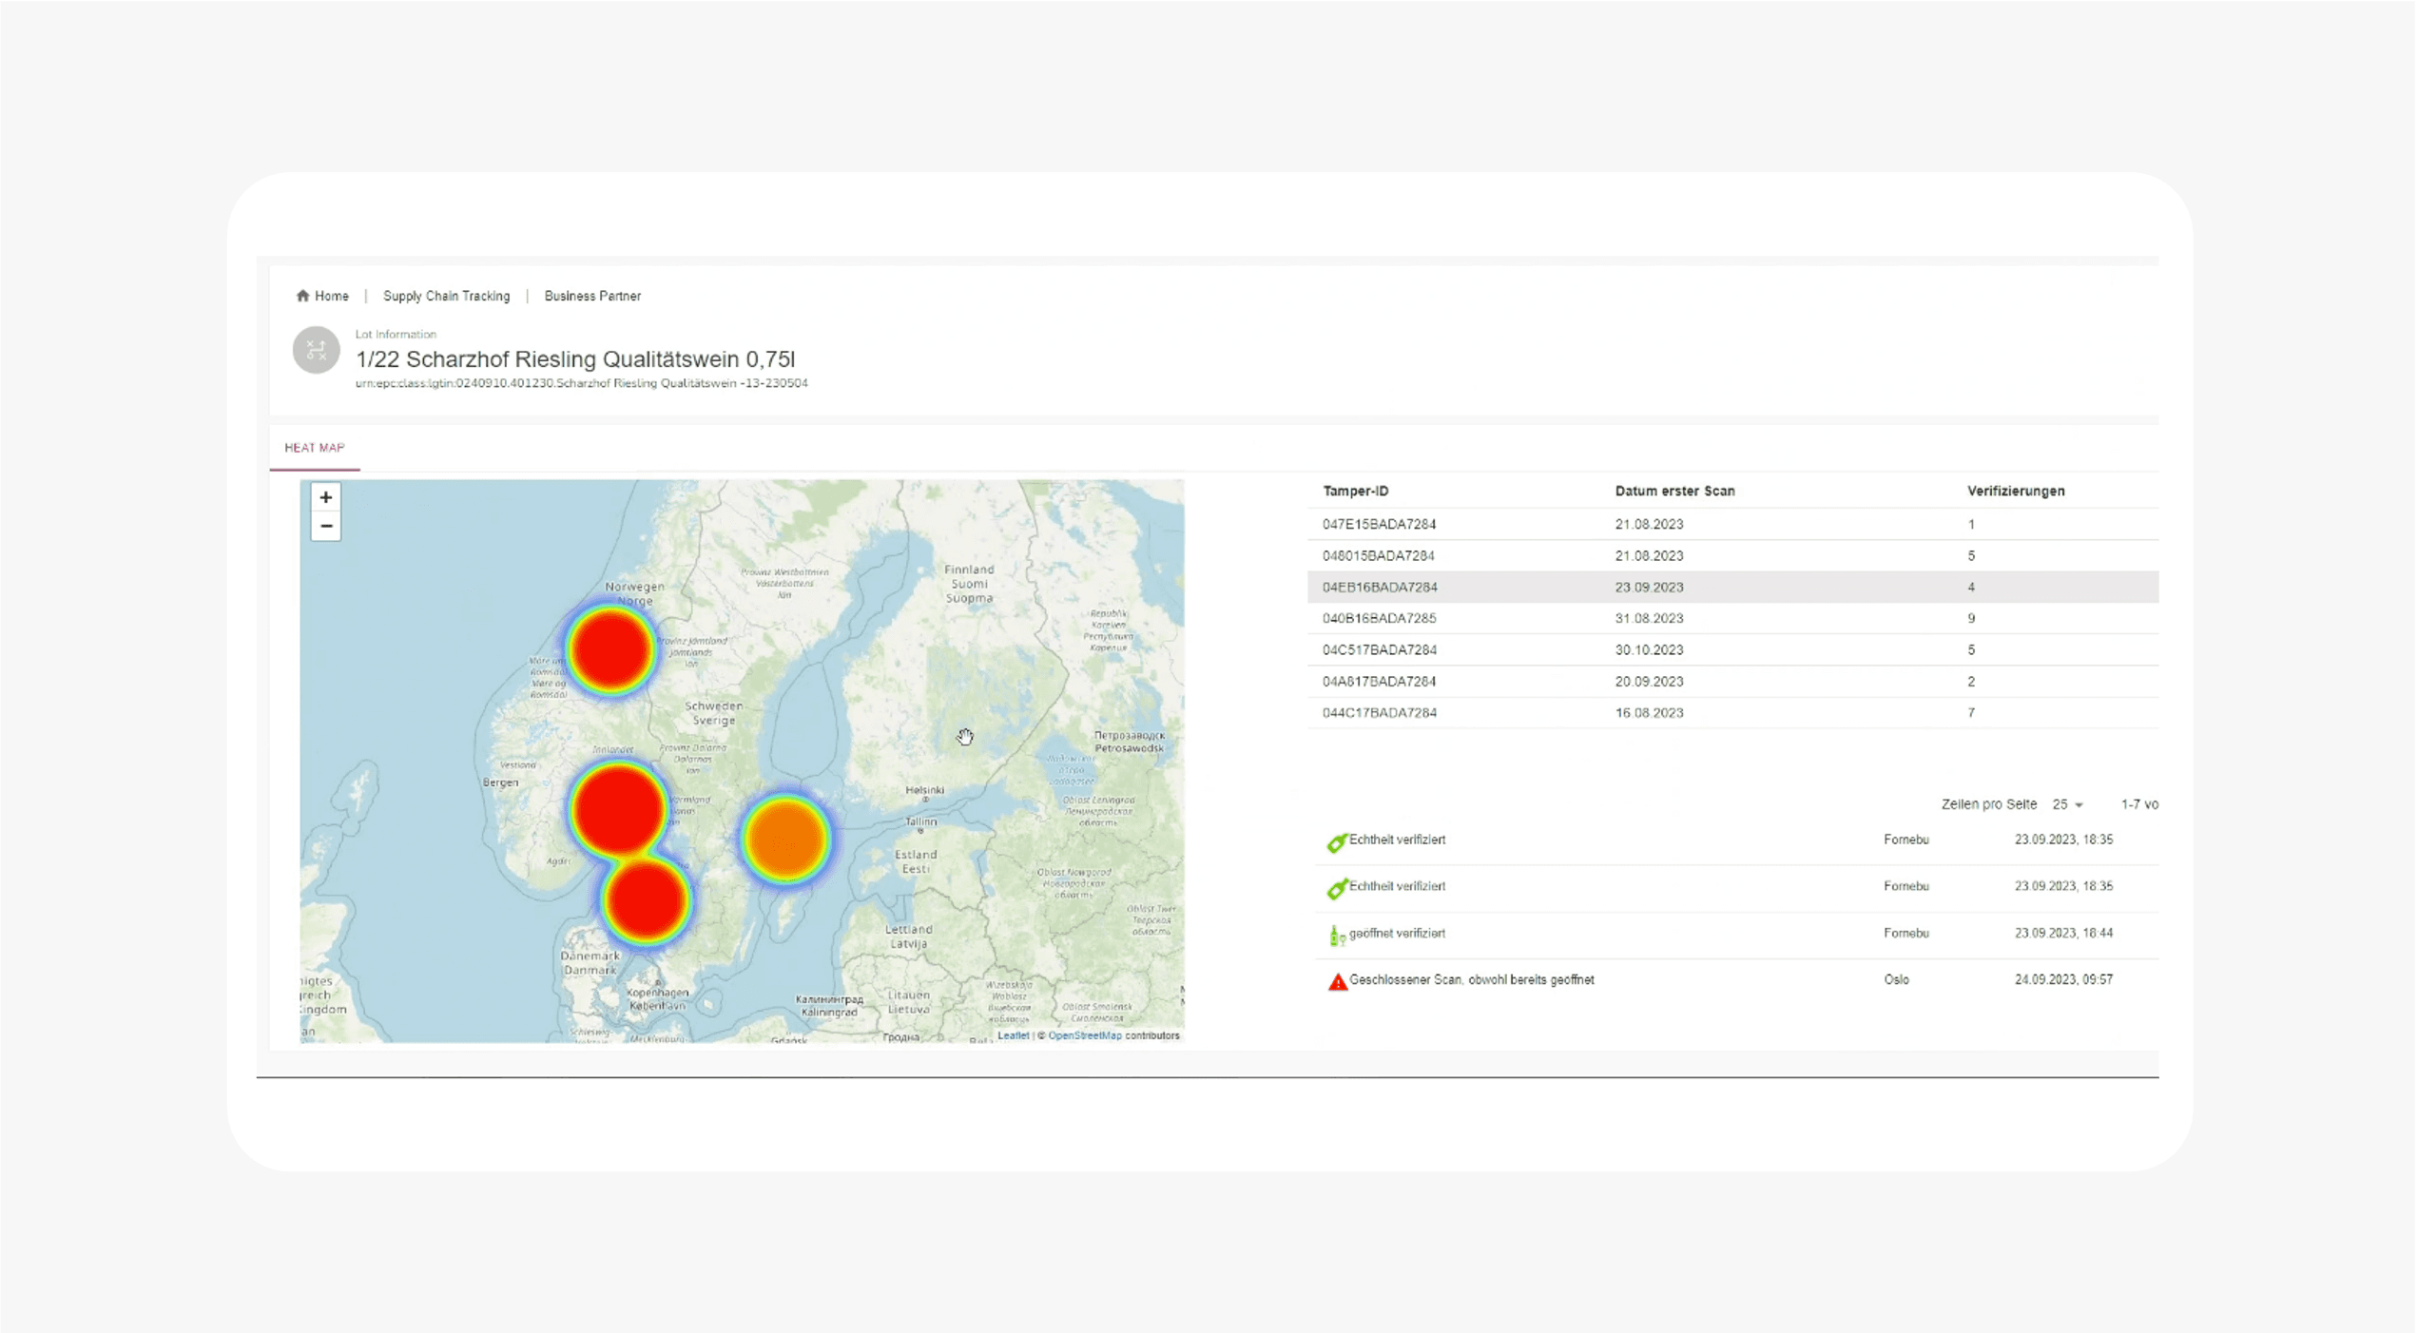Click the Home house icon

pyautogui.click(x=302, y=296)
